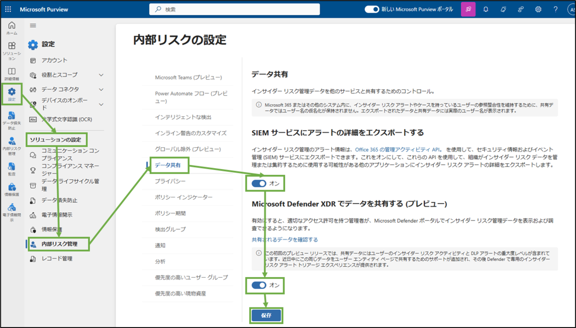Select インライン警告のカスタマイズ tab
The image size is (576, 328).
(191, 133)
